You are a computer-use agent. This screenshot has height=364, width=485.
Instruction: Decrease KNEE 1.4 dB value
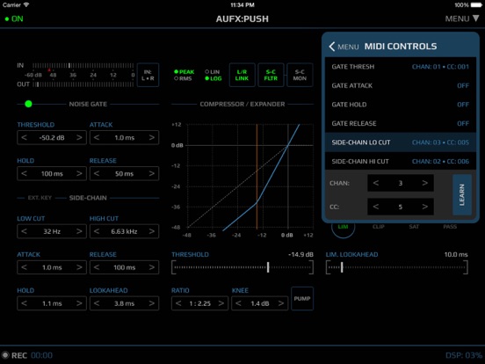pyautogui.click(x=238, y=303)
